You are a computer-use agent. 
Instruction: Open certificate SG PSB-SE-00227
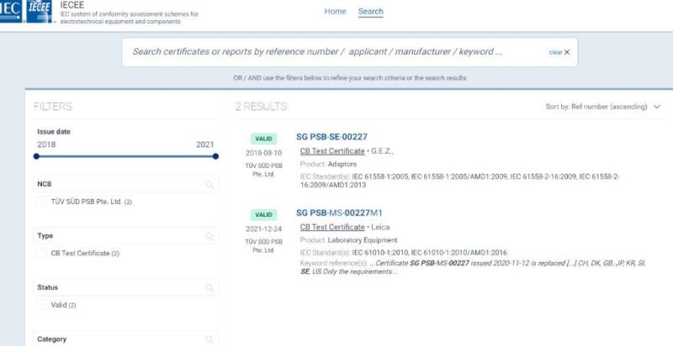(x=331, y=137)
